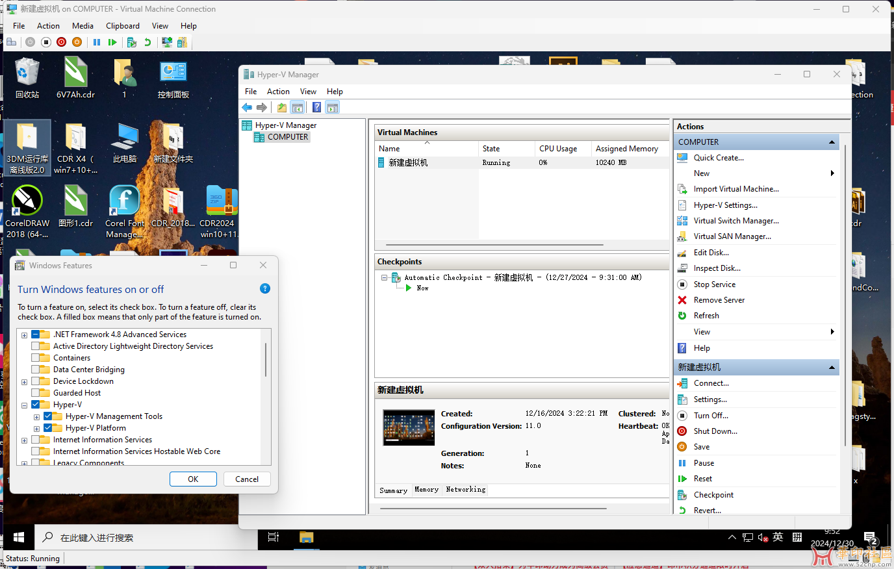Click the green Reset play icon
The image size is (894, 569).
(x=112, y=42)
